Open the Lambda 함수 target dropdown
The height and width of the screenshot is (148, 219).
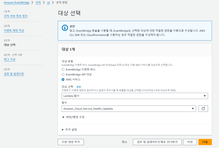135,96
